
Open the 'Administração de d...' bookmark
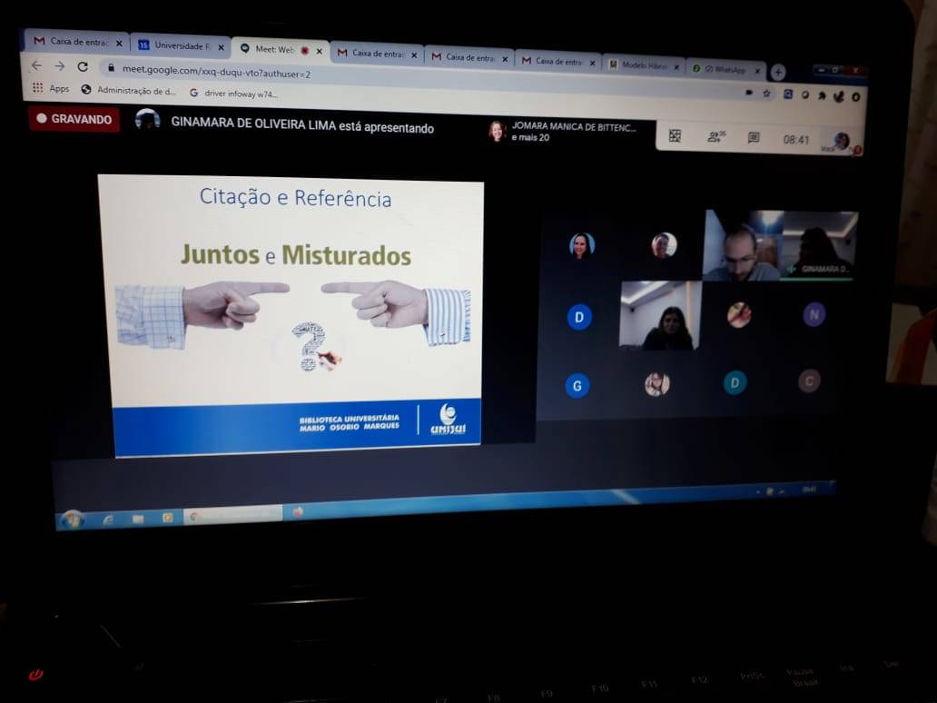click(x=128, y=90)
